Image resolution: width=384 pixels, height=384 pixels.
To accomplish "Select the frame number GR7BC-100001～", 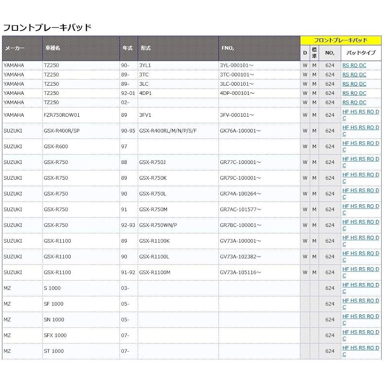I will click(x=240, y=225).
